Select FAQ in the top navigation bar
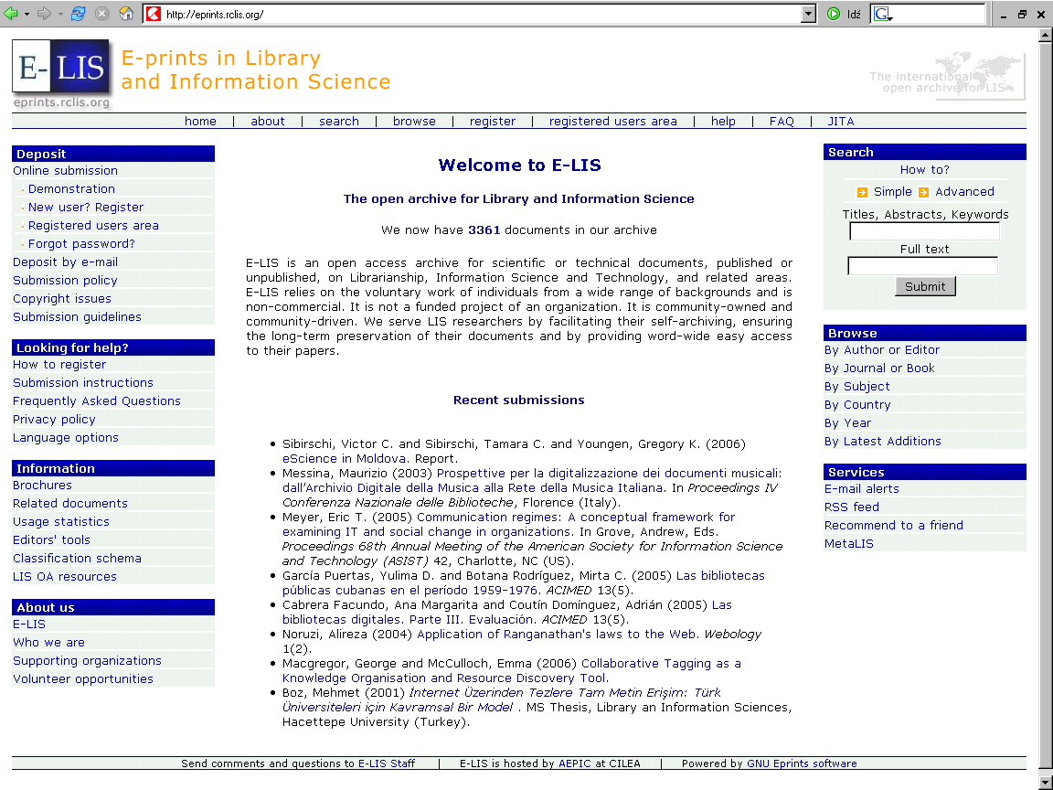The width and height of the screenshot is (1053, 790). [782, 121]
